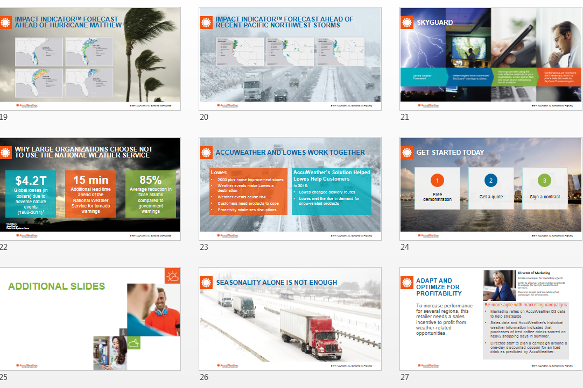
Task: Select Adapt and Optimize for Profitability slide
Action: (x=491, y=319)
